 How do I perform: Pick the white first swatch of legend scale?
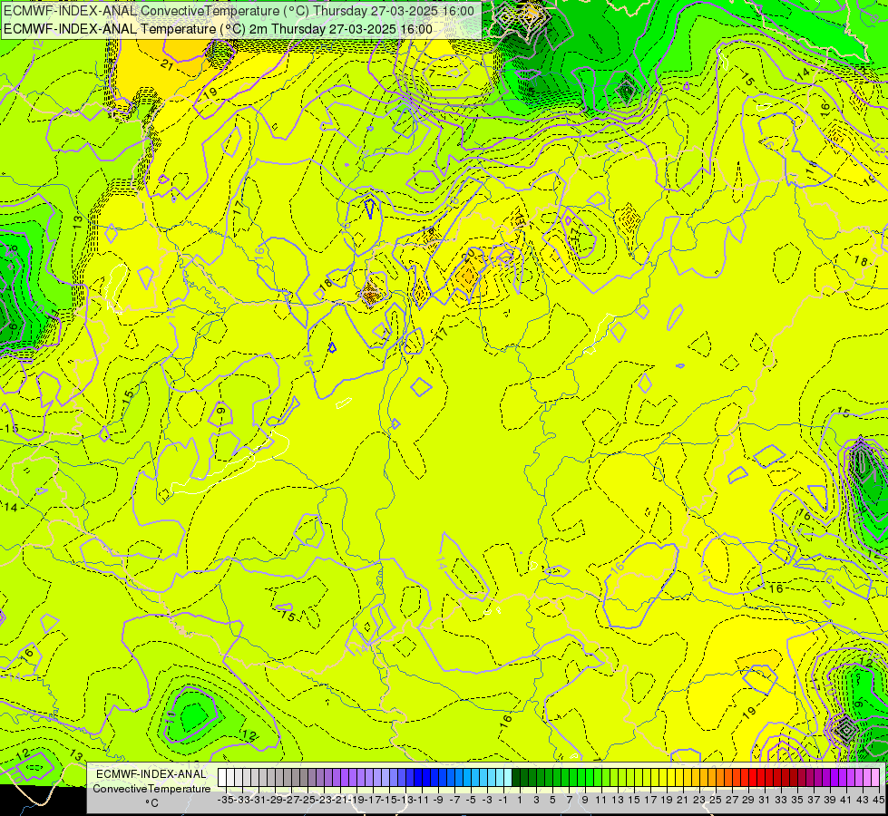coord(222,778)
